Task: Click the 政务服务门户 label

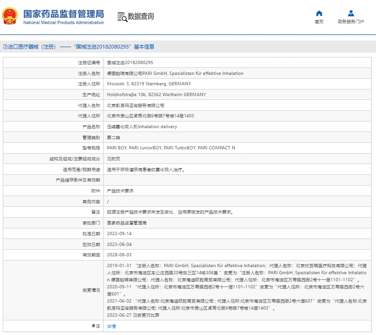Action: point(351,22)
